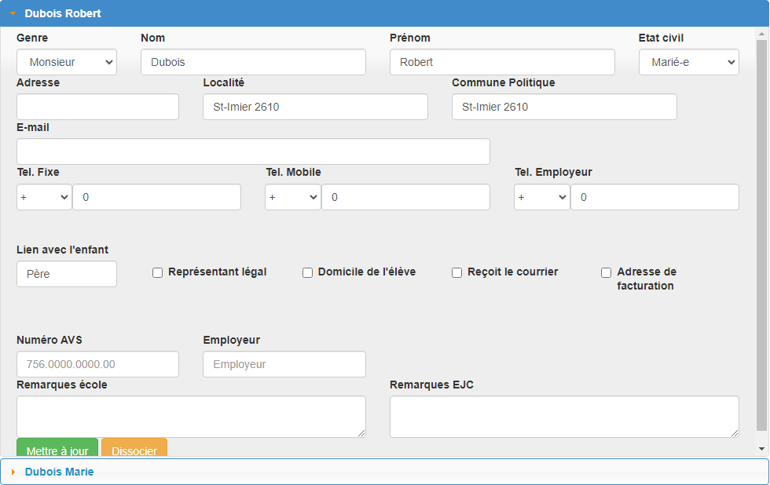Open the Etat civil dropdown

[688, 62]
